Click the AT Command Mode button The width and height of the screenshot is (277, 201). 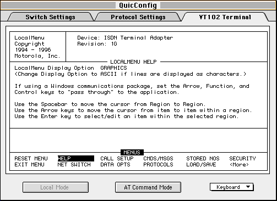[x=148, y=187]
